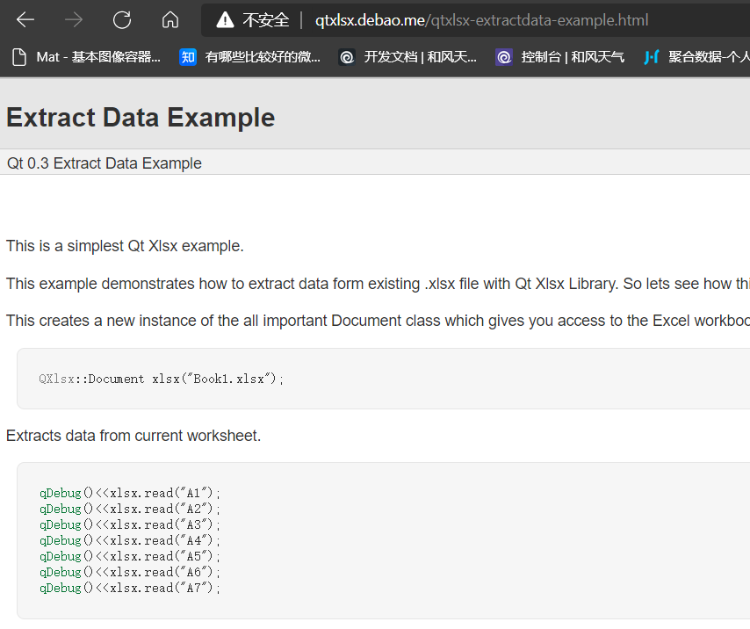Open the Zhihu blue bookmark icon
This screenshot has height=629, width=750.
coord(188,57)
